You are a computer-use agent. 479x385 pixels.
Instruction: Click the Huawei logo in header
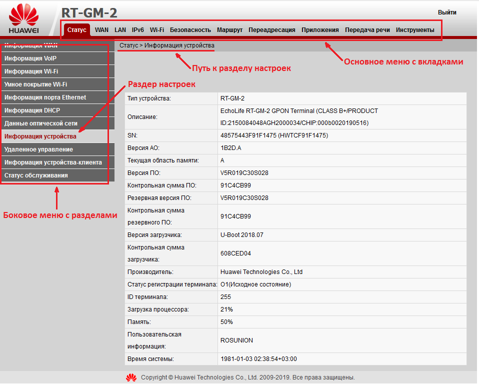(24, 18)
